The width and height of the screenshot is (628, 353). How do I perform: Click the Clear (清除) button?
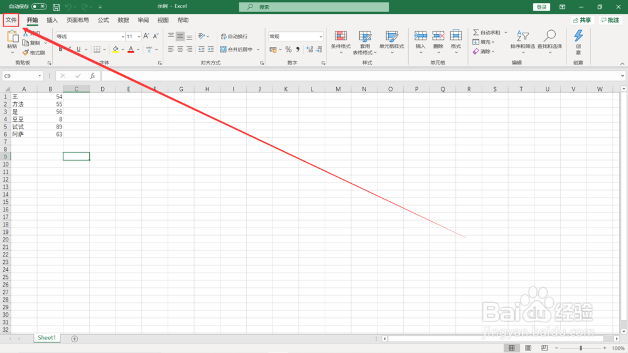coord(484,51)
